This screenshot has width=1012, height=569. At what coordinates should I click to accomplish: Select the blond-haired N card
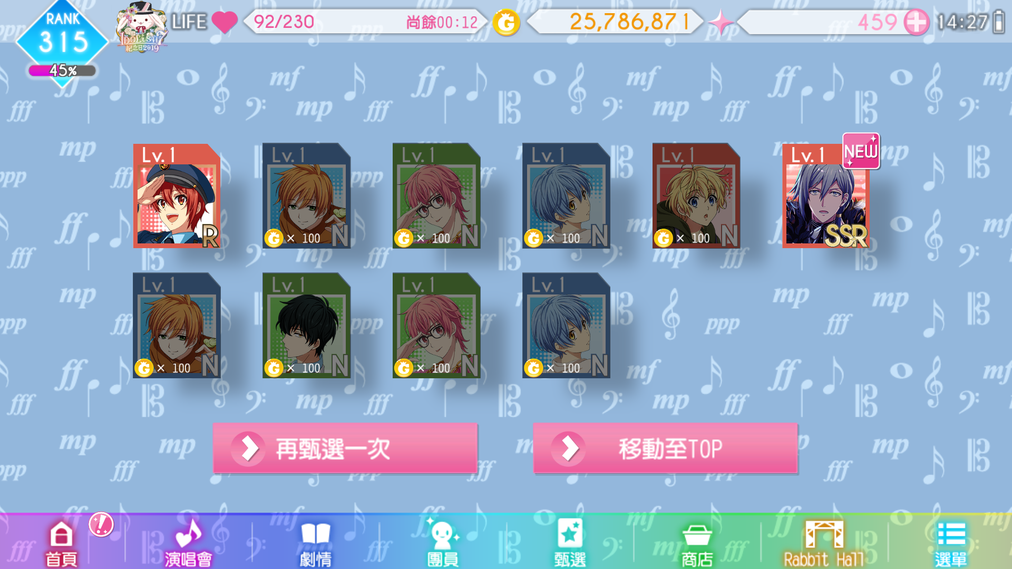(696, 195)
